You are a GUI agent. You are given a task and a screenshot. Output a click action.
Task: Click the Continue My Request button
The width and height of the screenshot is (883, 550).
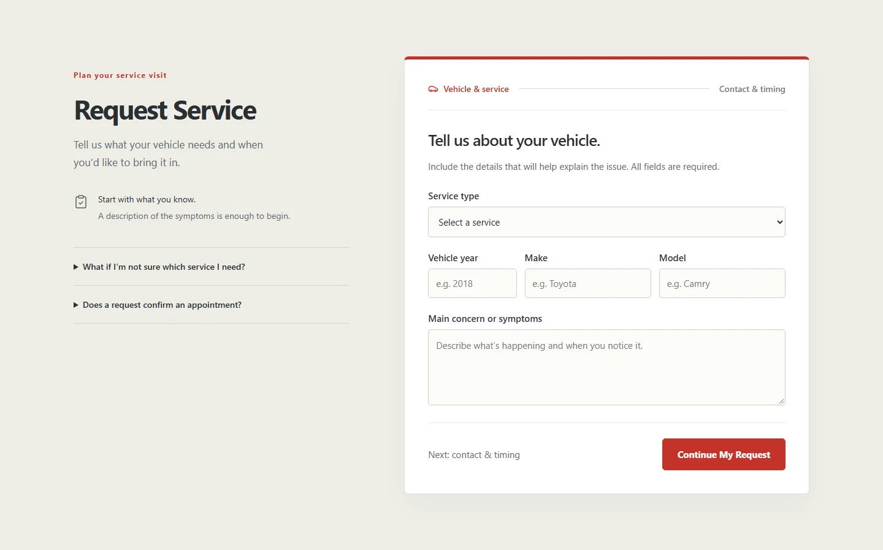[724, 454]
